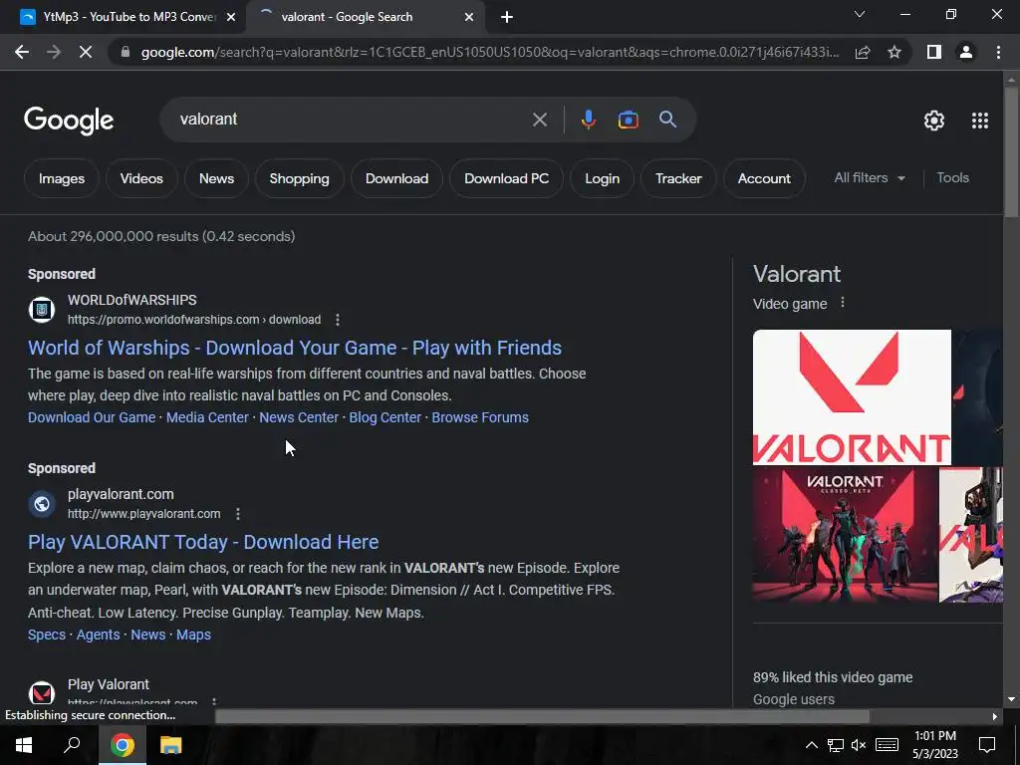Open the notification center icon
This screenshot has width=1020, height=765.
point(987,745)
